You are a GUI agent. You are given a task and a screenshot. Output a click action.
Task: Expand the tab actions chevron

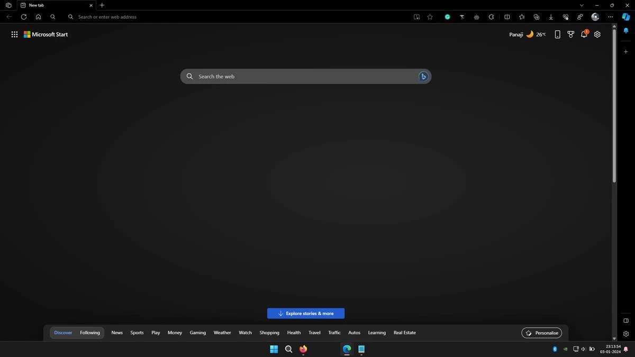click(x=581, y=5)
